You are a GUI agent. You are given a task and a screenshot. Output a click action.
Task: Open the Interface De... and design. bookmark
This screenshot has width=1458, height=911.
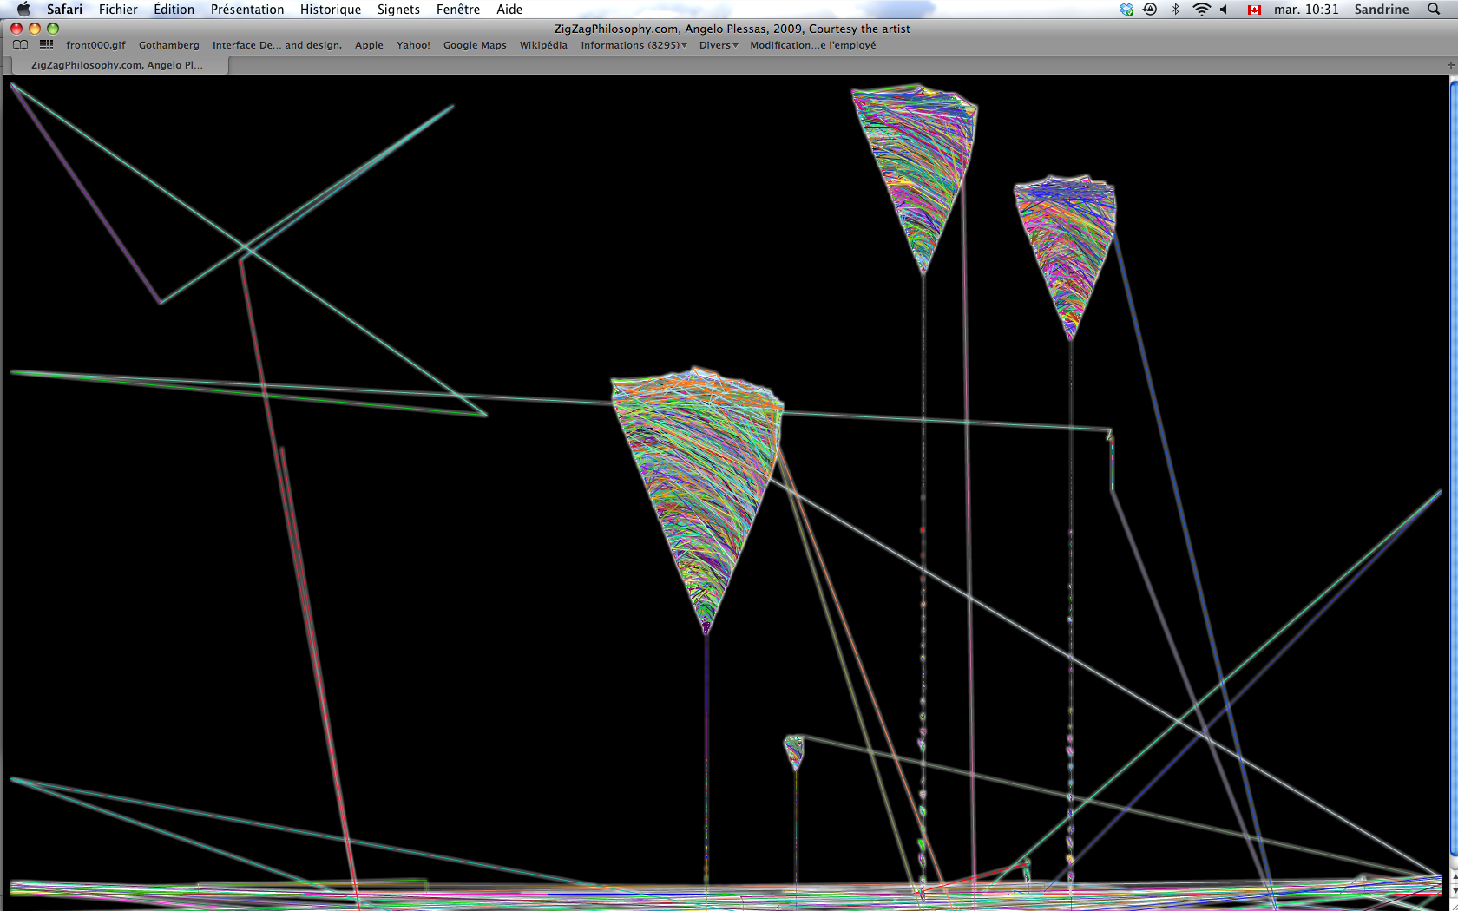pyautogui.click(x=277, y=45)
